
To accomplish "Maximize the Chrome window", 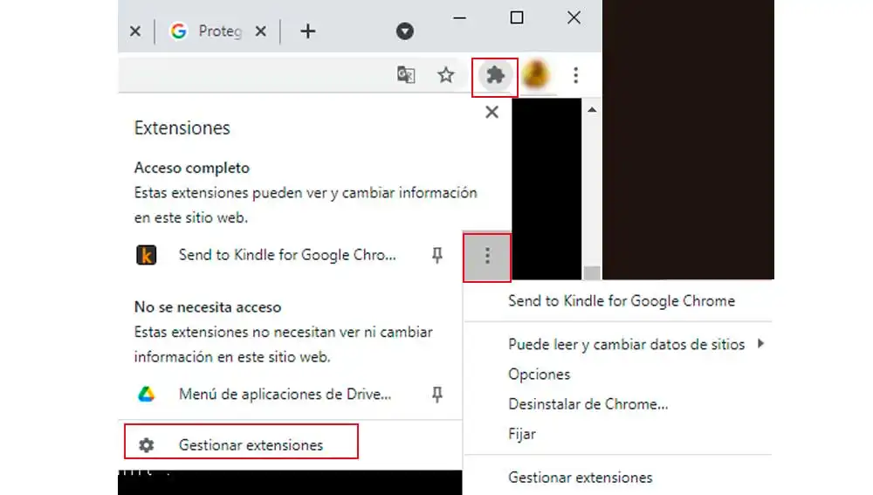I will click(x=517, y=17).
